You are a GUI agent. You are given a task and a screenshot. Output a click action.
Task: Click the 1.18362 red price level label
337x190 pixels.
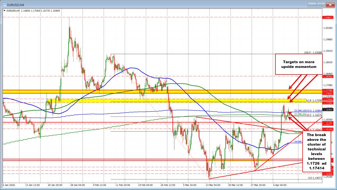pyautogui.click(x=328, y=77)
